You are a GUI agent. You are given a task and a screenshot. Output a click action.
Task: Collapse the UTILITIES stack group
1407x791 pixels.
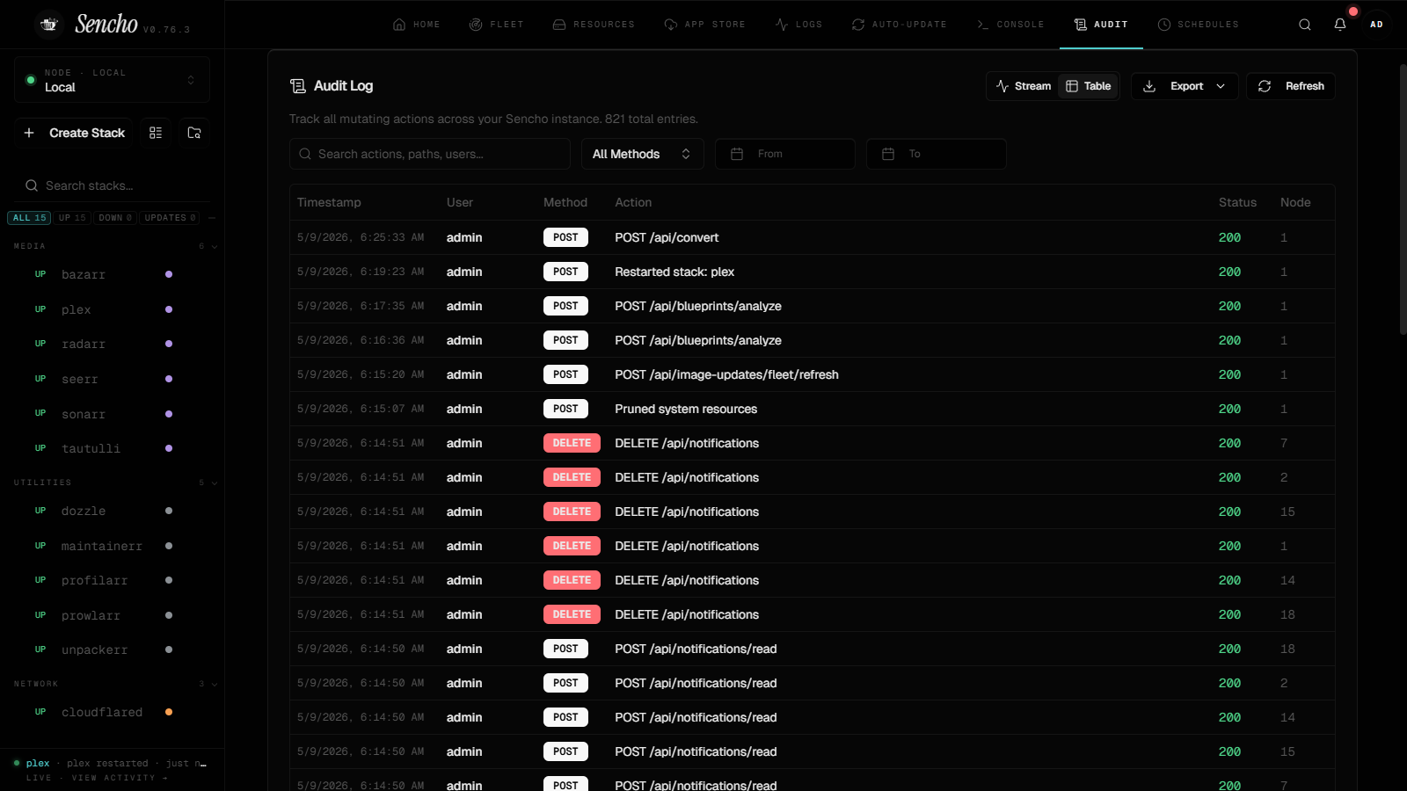[215, 483]
